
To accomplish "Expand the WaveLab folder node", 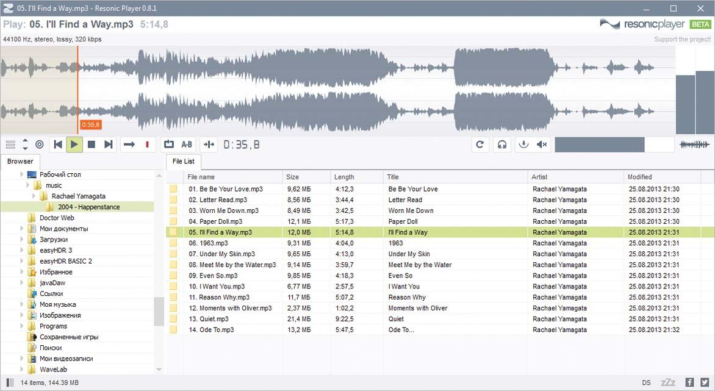I will point(22,370).
